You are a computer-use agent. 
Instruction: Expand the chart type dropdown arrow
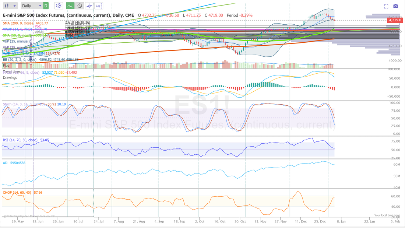[14, 6]
